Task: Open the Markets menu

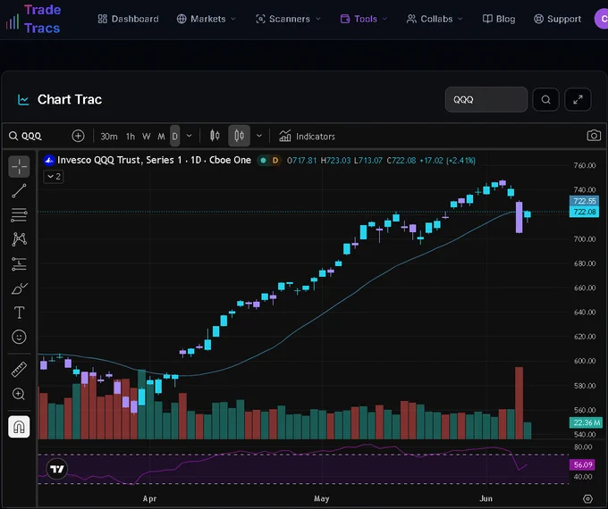Action: (x=207, y=19)
